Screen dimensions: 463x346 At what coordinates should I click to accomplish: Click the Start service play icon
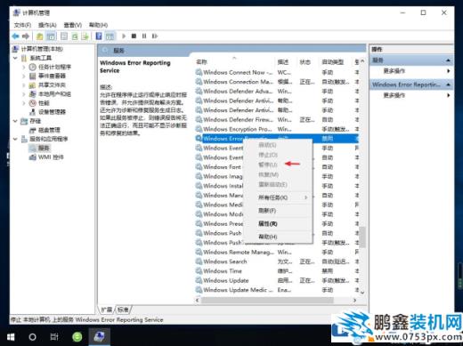pyautogui.click(x=124, y=36)
